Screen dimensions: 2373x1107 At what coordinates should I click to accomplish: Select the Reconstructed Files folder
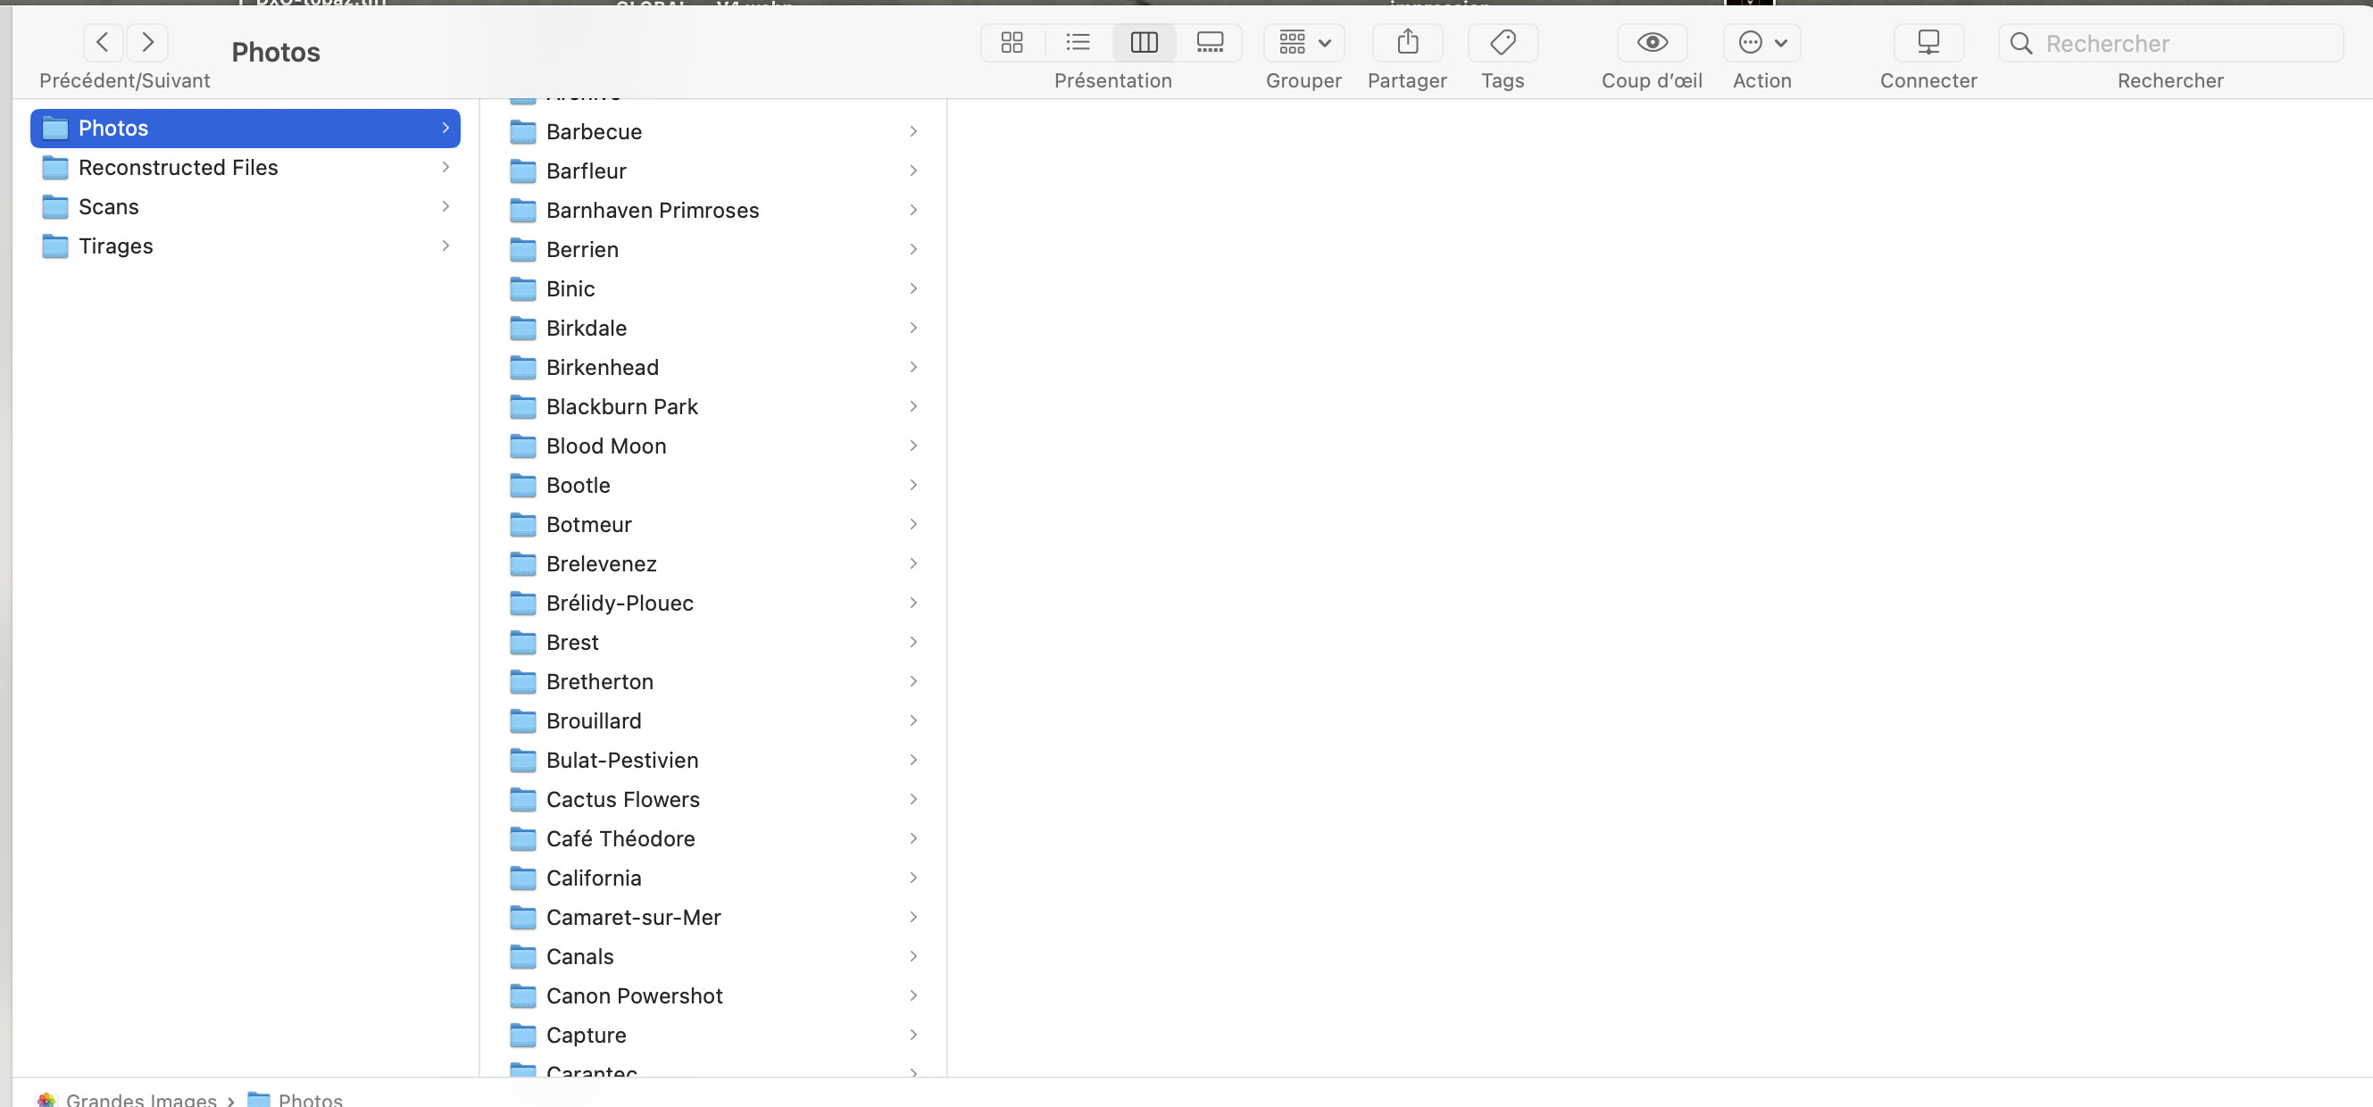coord(178,168)
